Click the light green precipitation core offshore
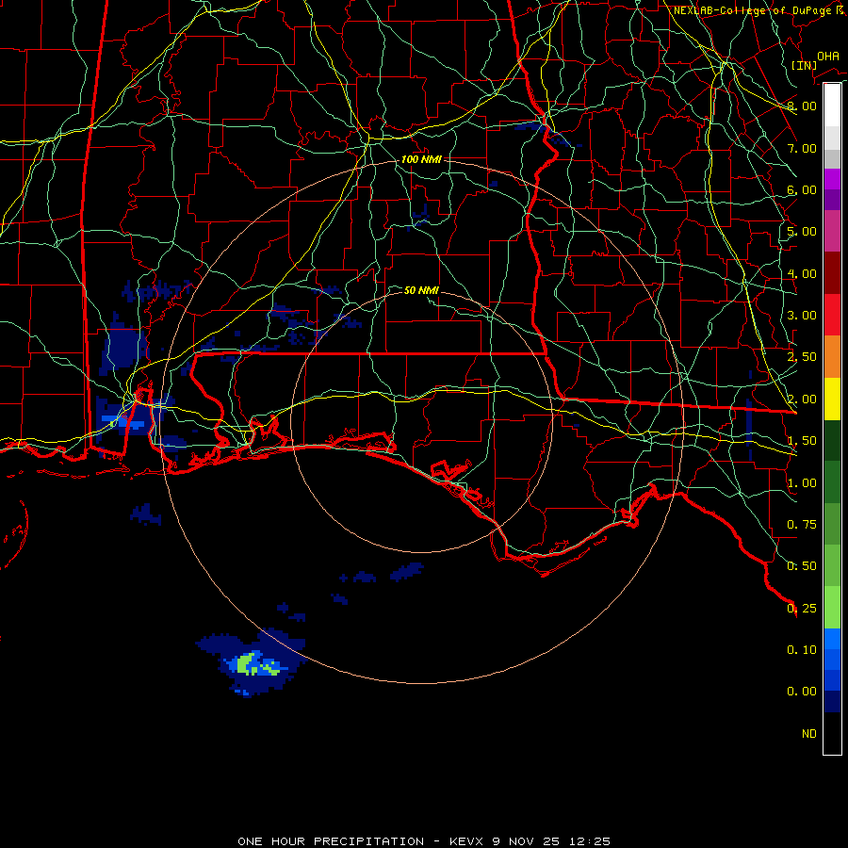 (x=247, y=663)
